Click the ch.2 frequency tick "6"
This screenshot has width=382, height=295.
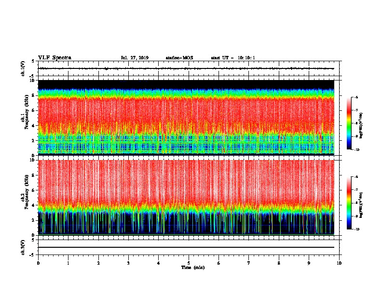pos(33,190)
